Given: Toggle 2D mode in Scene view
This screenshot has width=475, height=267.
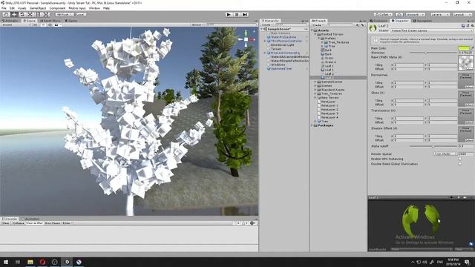Looking at the screenshot, I should tap(35, 24).
